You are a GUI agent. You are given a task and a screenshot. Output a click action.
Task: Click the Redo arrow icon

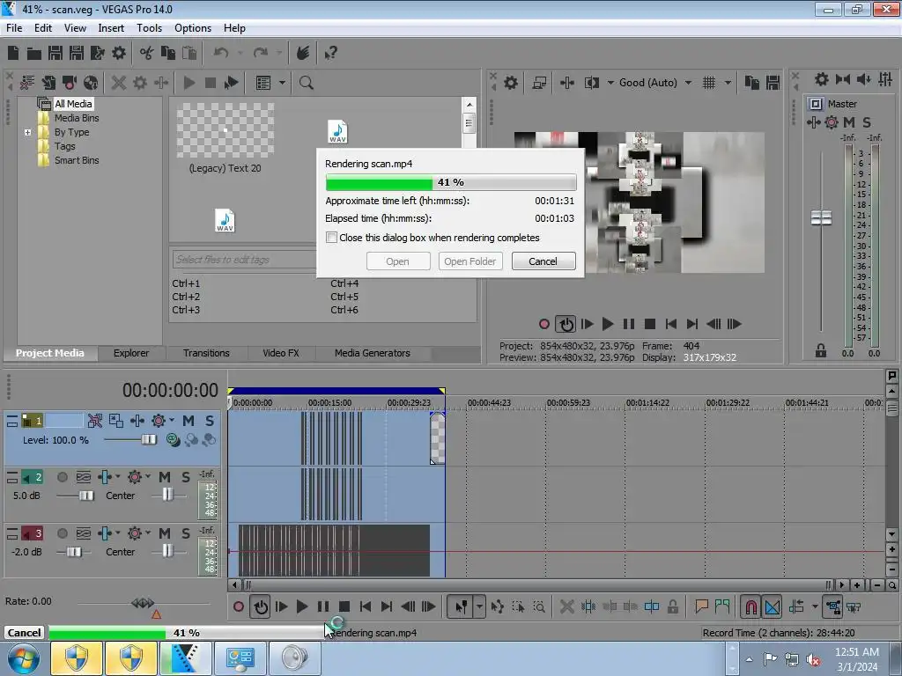261,53
